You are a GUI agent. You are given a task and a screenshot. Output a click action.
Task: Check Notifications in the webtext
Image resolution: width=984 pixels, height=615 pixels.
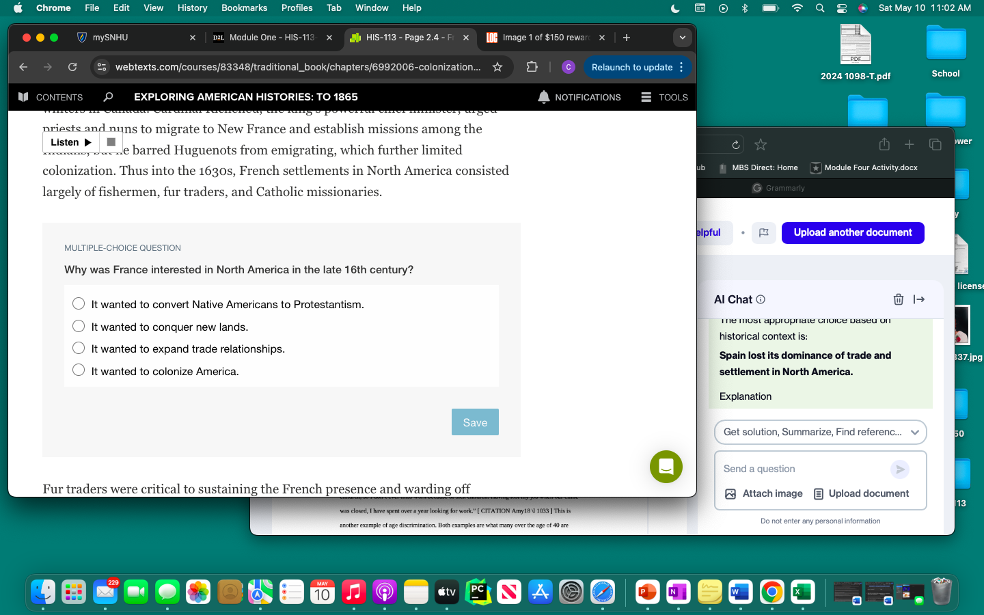click(x=579, y=97)
